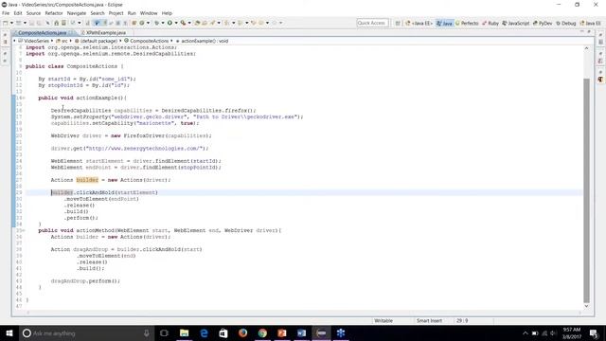Select the CompositeActions.java editor tab
Viewport: 606px width, 341px height.
pyautogui.click(x=42, y=33)
